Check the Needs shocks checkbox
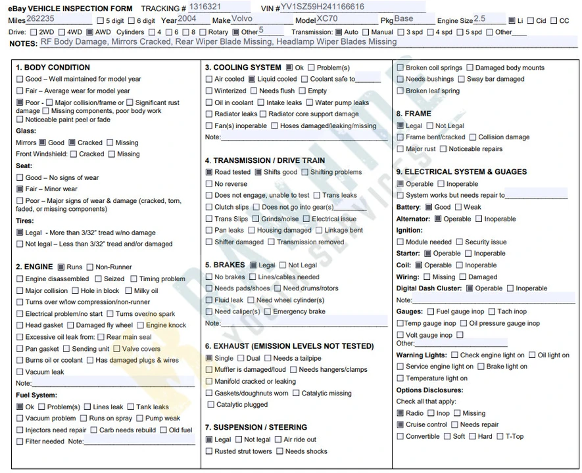 (x=280, y=451)
